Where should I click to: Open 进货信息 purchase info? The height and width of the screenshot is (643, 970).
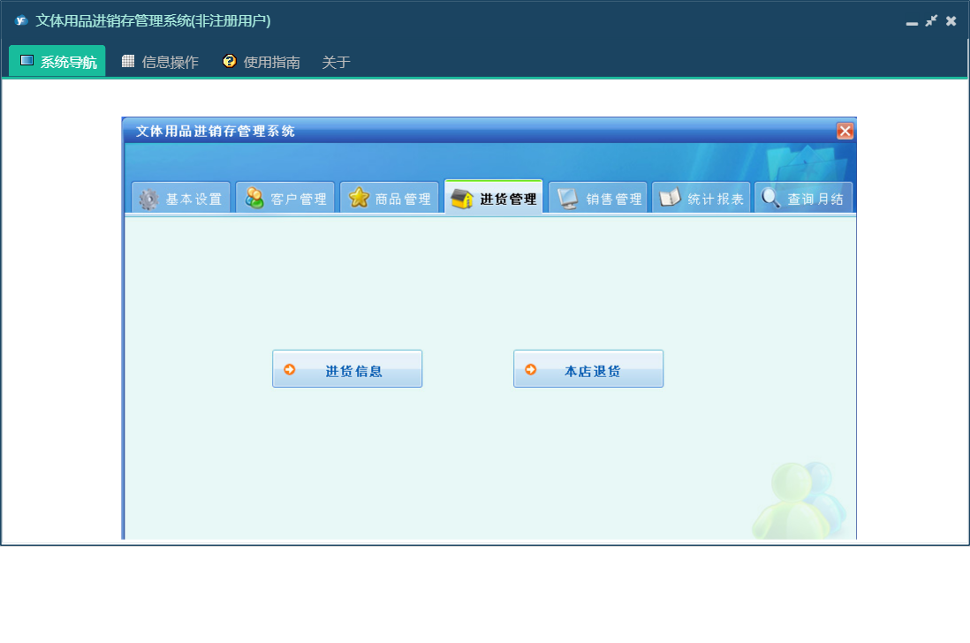347,369
